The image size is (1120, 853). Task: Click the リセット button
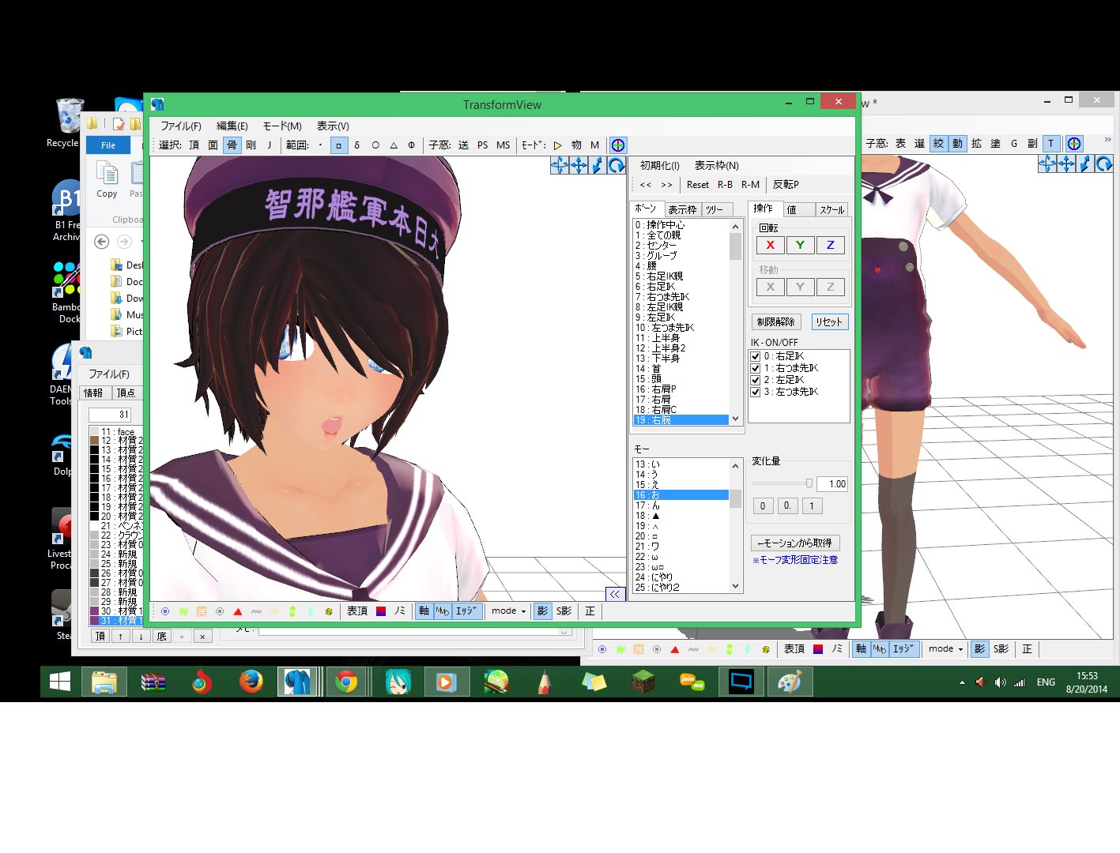(x=829, y=322)
